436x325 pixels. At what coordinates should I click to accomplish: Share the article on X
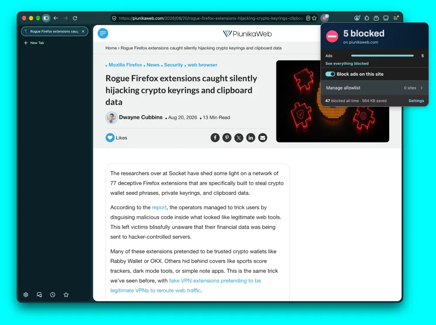tap(239, 138)
